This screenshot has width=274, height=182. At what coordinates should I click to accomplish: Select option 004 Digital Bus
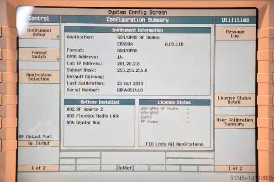[x=84, y=122]
